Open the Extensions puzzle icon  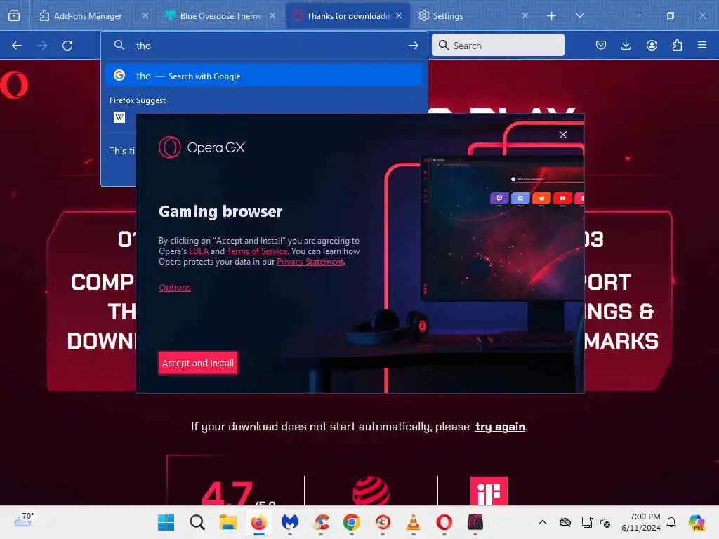(677, 45)
